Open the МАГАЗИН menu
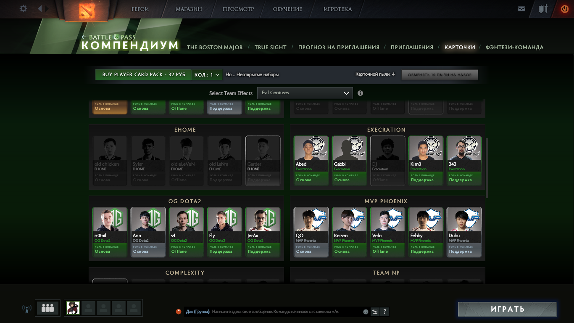The image size is (574, 323). [x=189, y=9]
